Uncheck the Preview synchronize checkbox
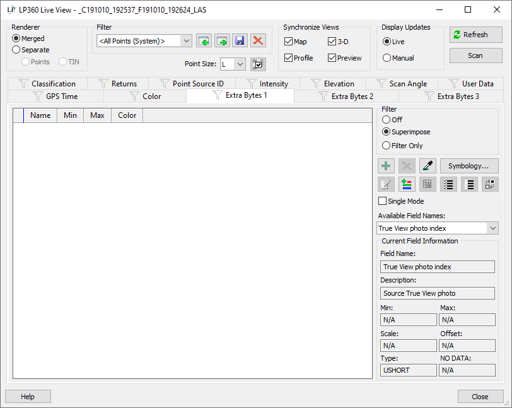This screenshot has height=408, width=512. coord(345,58)
